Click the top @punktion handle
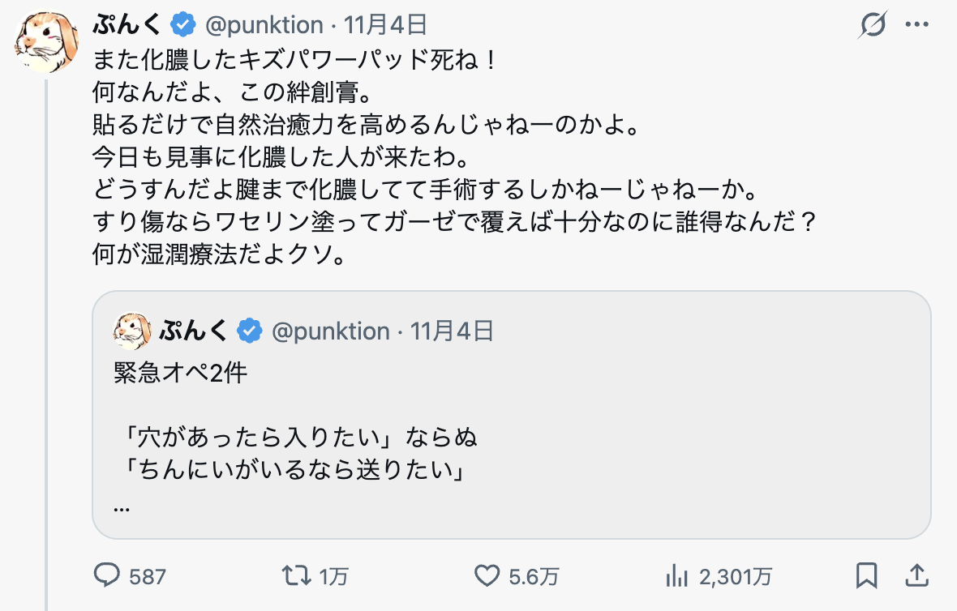 (264, 25)
